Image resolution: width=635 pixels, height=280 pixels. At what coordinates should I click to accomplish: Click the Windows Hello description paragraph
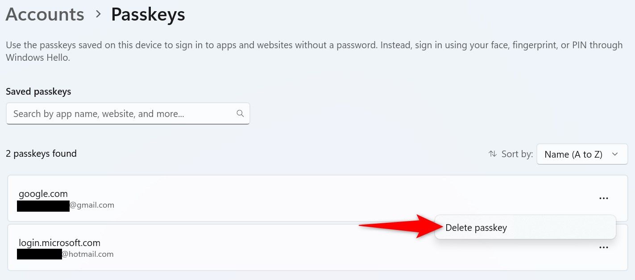click(312, 51)
